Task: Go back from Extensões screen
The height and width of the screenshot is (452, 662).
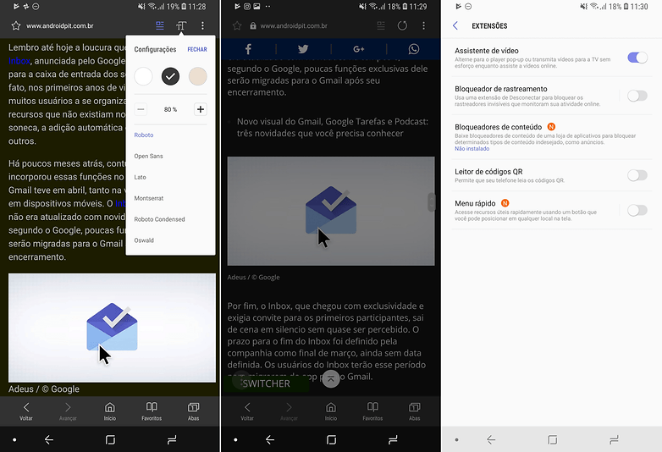Action: pyautogui.click(x=455, y=25)
